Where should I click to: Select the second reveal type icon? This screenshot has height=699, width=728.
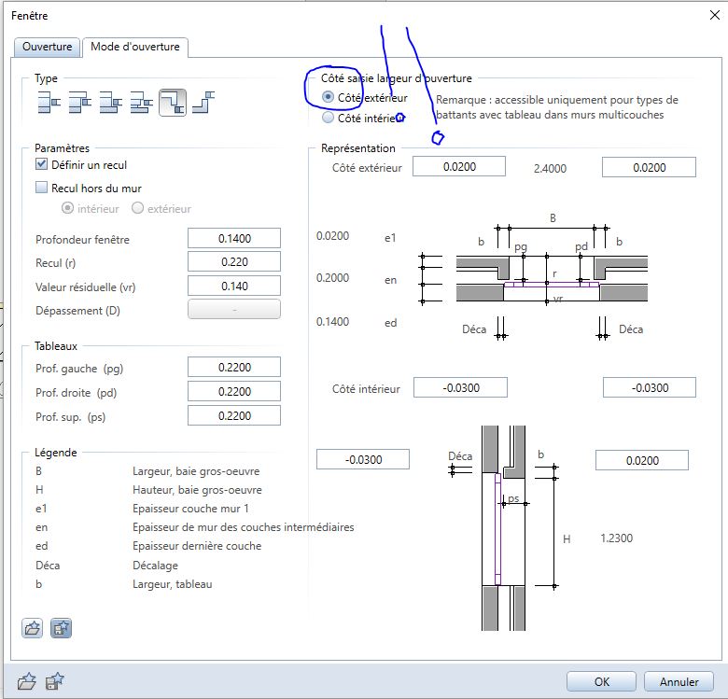click(x=80, y=102)
